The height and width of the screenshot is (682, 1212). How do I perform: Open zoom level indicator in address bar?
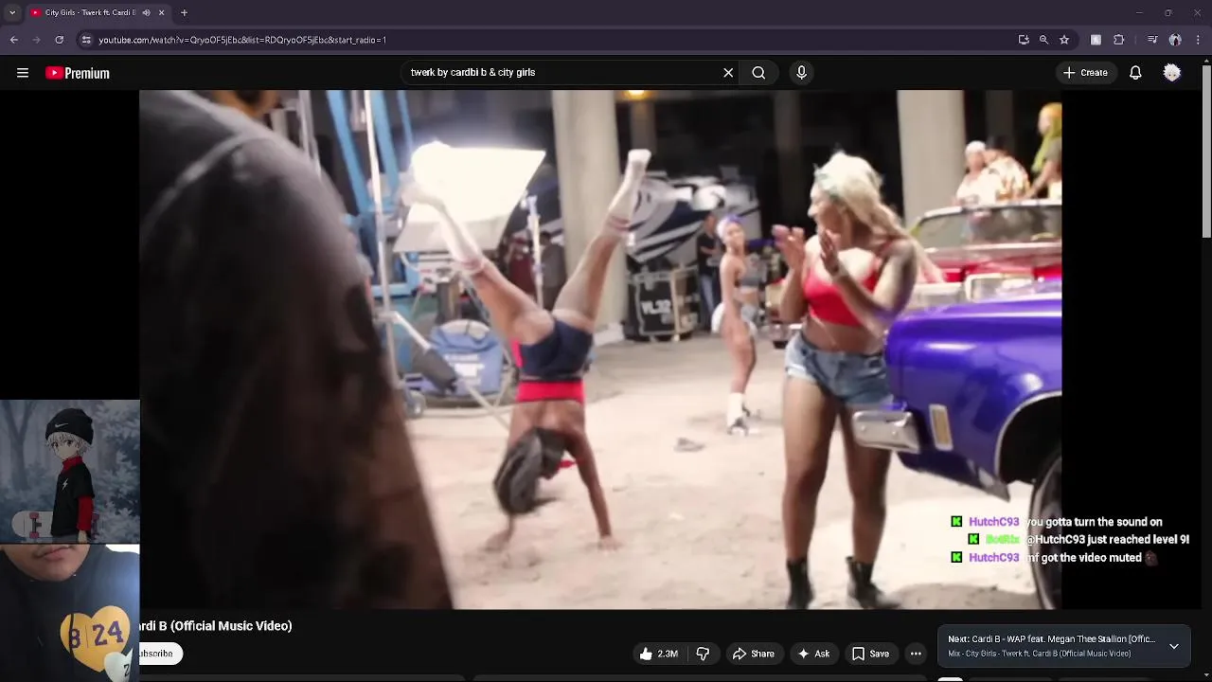tap(1043, 40)
